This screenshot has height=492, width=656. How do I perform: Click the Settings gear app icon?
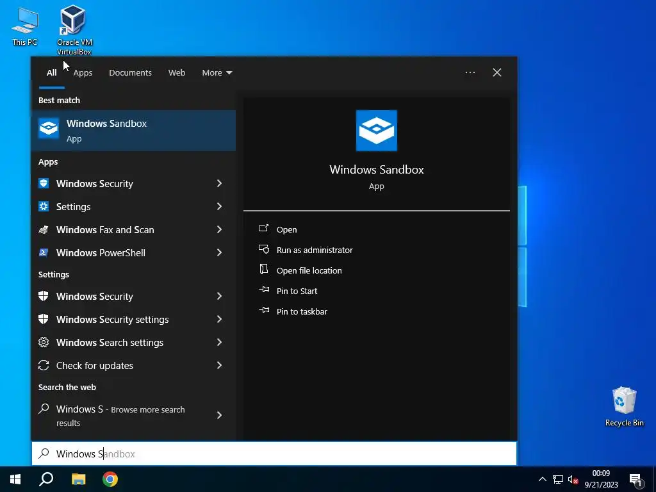point(44,206)
